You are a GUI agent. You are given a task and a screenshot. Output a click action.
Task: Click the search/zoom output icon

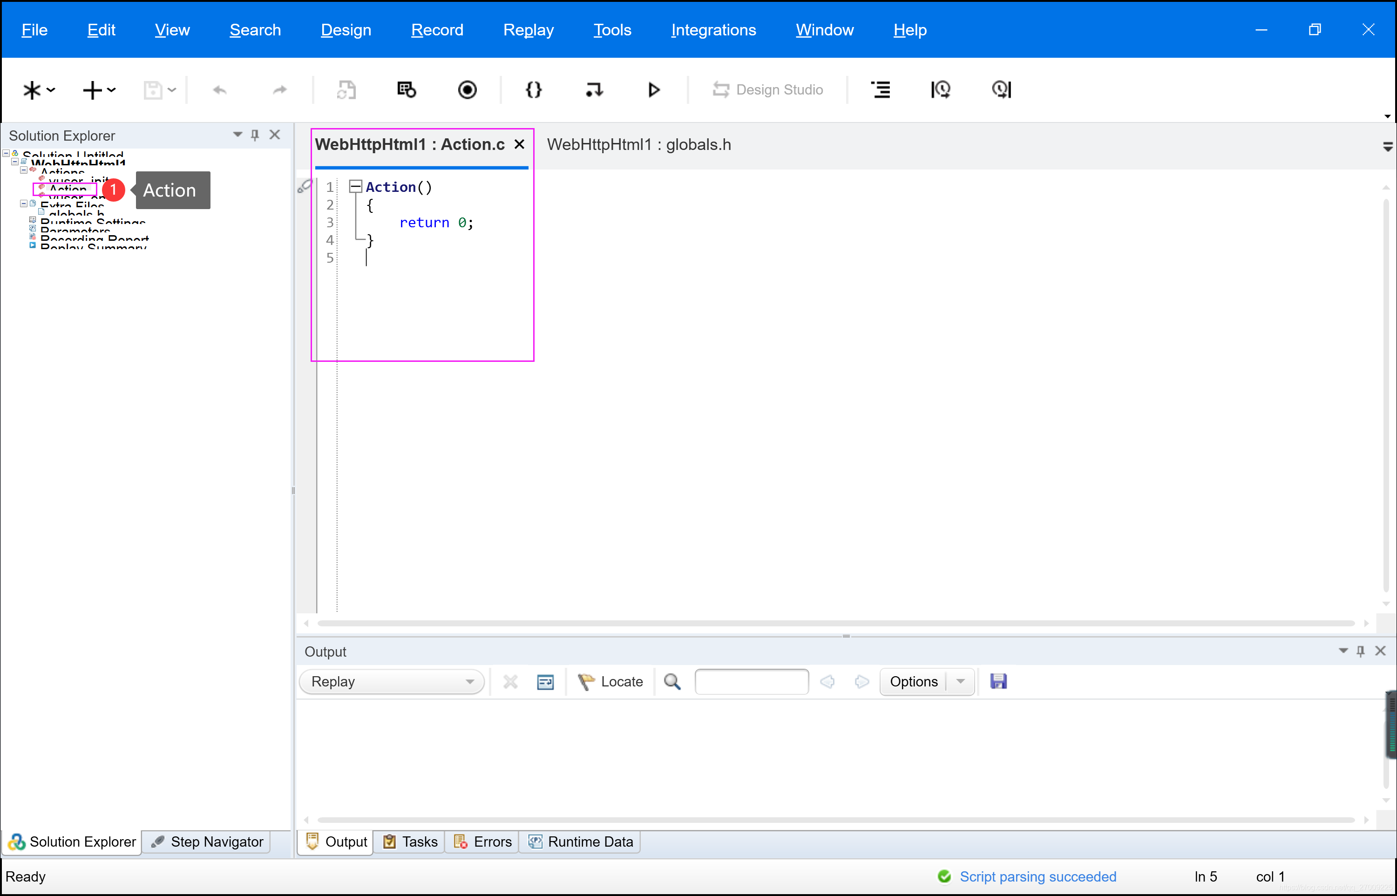(672, 681)
